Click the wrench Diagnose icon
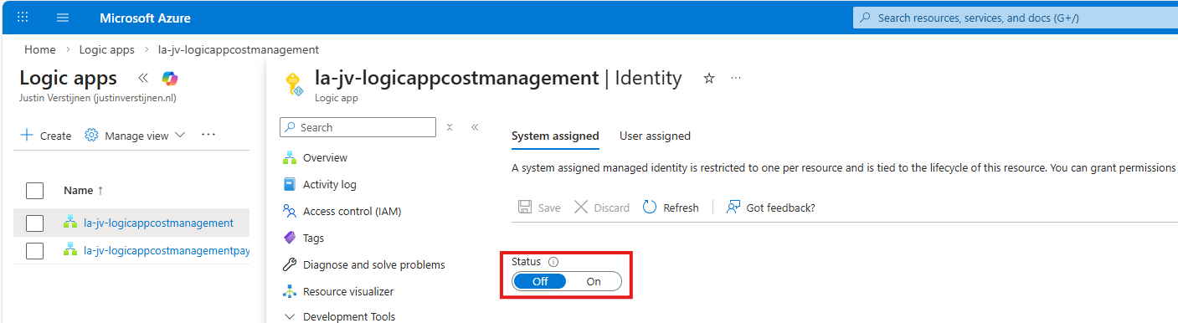Image resolution: width=1178 pixels, height=323 pixels. click(290, 264)
